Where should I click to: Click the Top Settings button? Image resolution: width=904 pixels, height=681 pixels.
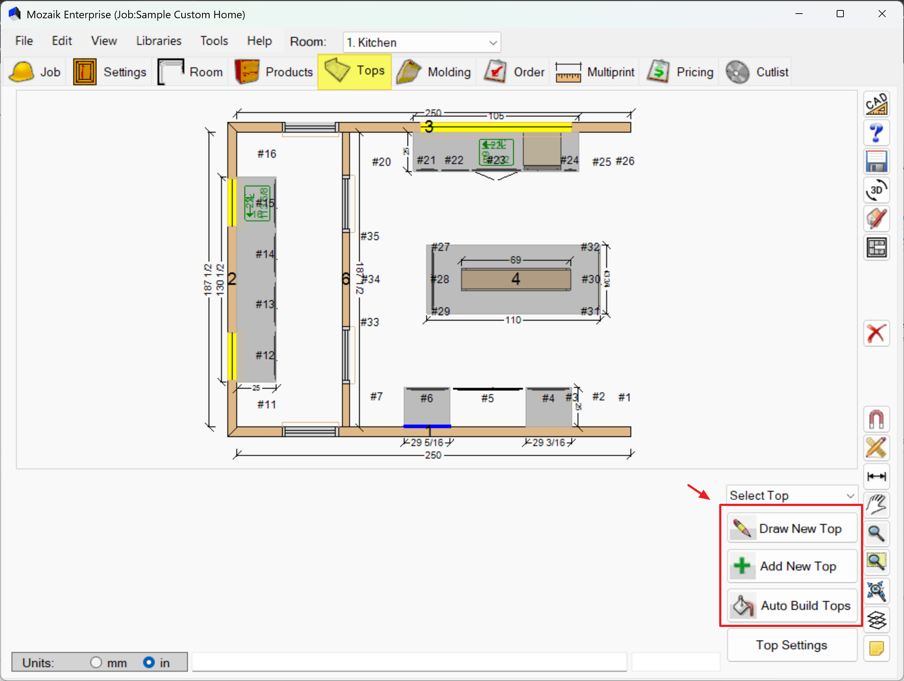[x=792, y=645]
